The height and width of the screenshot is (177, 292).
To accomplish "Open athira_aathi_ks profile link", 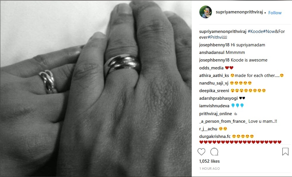I will (x=214, y=76).
